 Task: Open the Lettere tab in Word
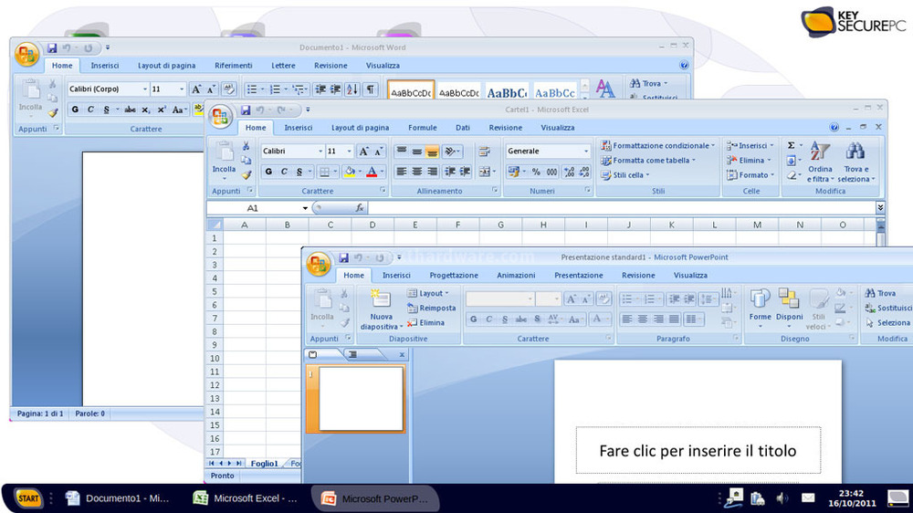pyautogui.click(x=283, y=65)
